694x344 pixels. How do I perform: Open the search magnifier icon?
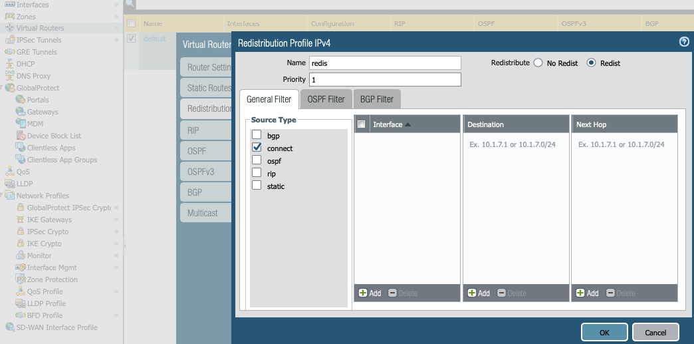pyautogui.click(x=130, y=4)
